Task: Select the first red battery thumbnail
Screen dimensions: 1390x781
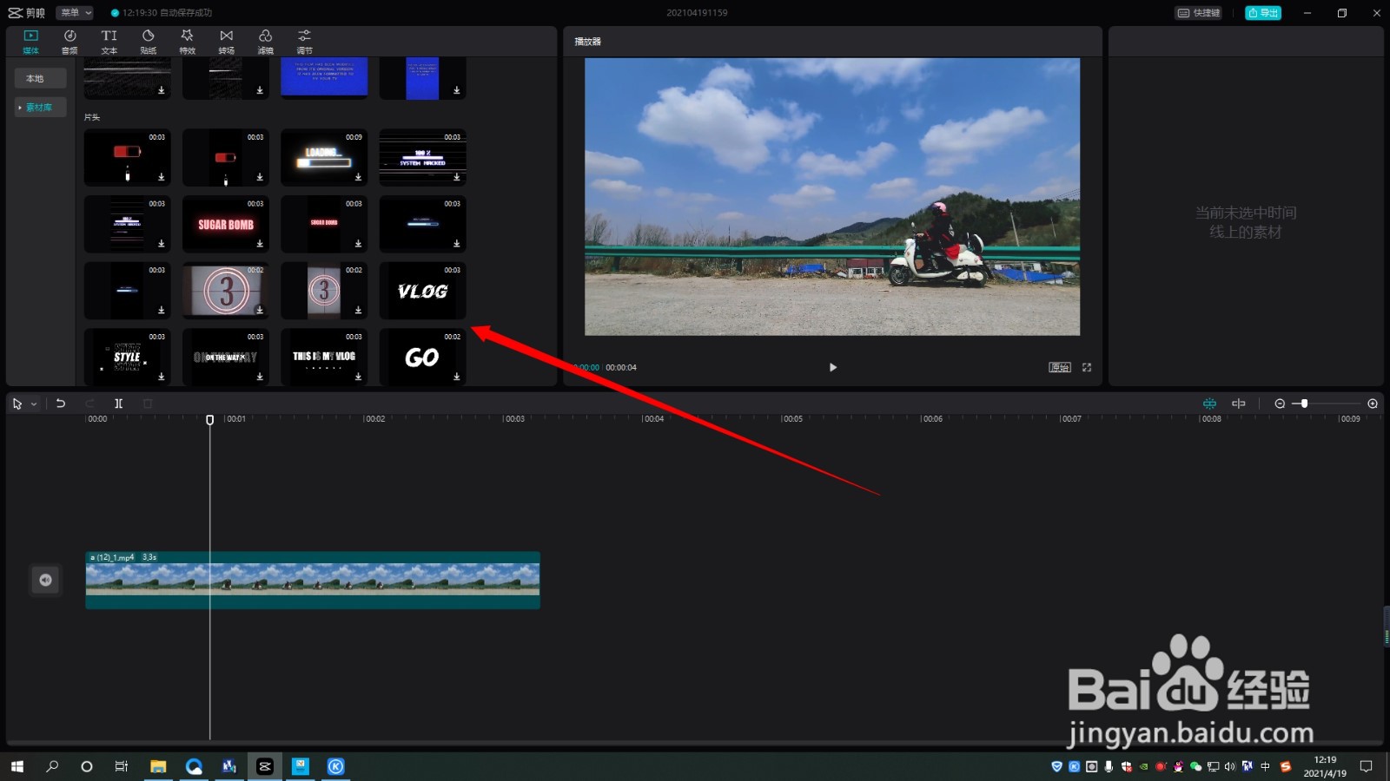Action: click(127, 158)
